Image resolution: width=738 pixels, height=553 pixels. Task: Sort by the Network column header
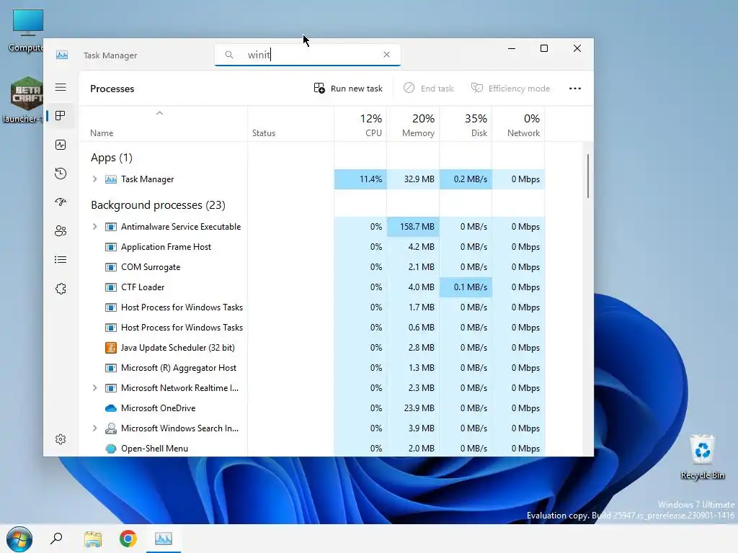[519, 125]
